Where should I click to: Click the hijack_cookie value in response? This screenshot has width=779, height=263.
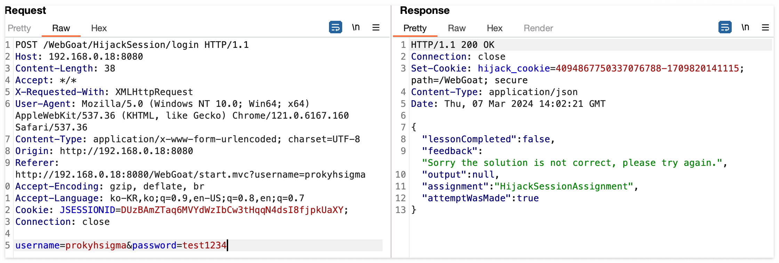[648, 68]
